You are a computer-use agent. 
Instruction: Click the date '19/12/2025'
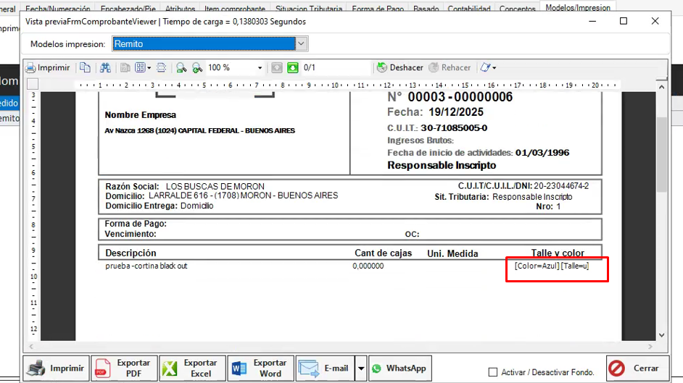click(x=456, y=112)
